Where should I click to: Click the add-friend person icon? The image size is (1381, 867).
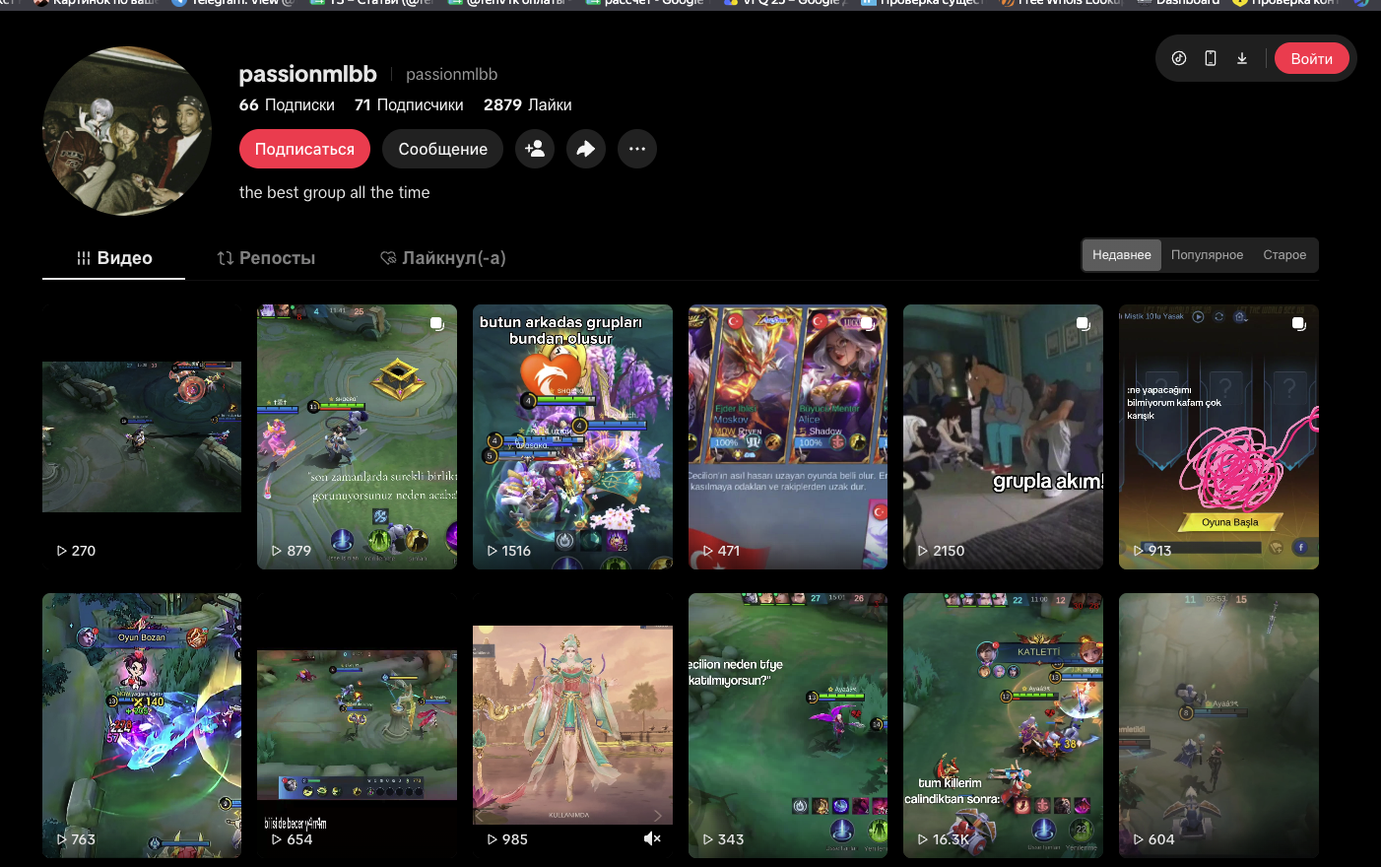[x=535, y=149]
